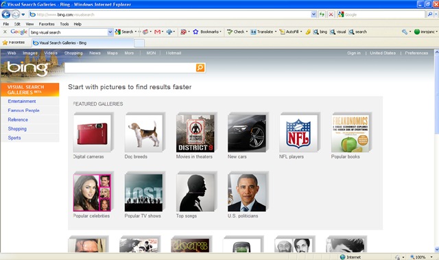This screenshot has height=260, width=439.
Task: Click the AutoFill toolbar button
Action: tap(289, 32)
